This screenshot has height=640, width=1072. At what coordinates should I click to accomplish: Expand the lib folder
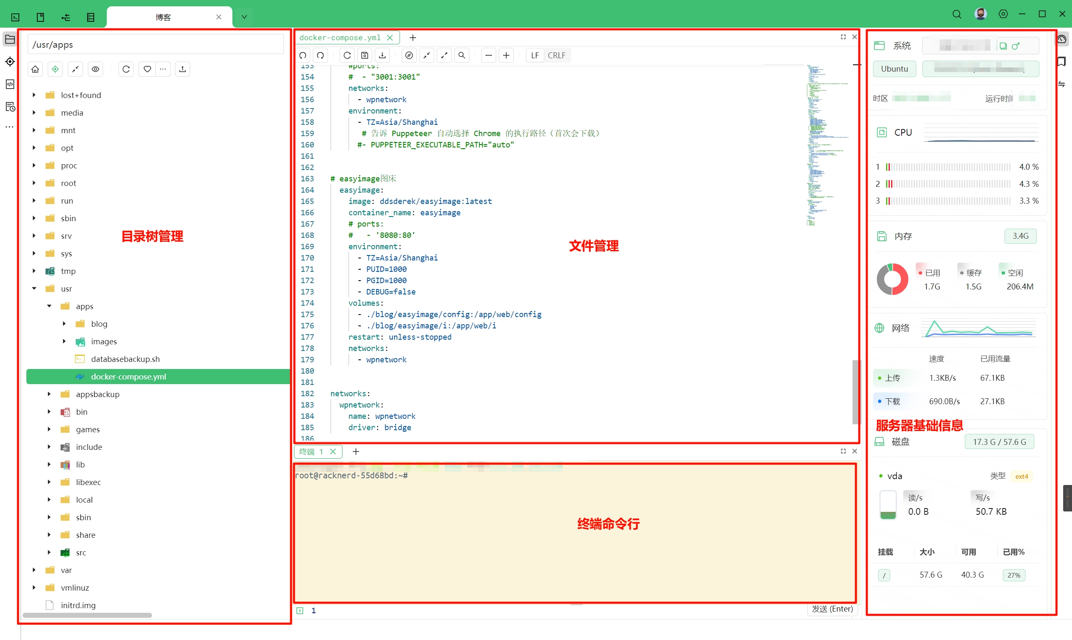pos(49,465)
